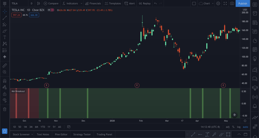Click the blue Publish button
259x138 pixels.
point(243,3)
